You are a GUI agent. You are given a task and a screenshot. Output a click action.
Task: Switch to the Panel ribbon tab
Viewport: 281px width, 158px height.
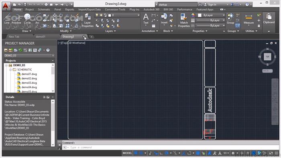(58, 10)
